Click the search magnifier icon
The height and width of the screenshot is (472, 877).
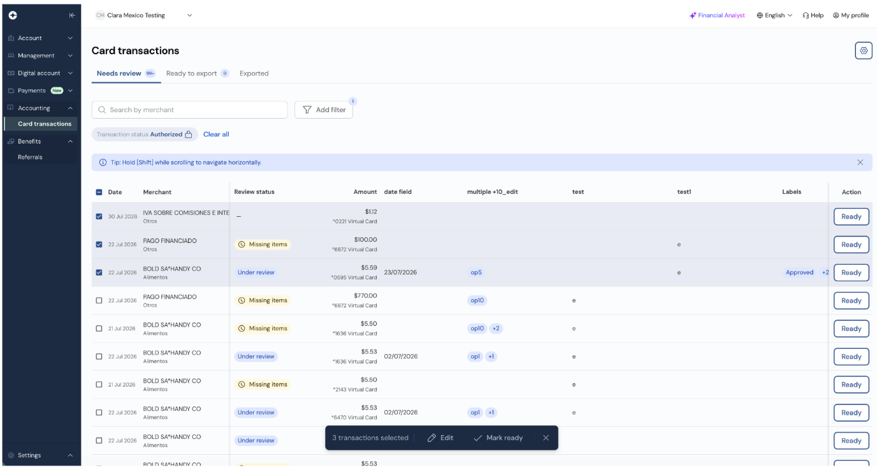coord(102,110)
